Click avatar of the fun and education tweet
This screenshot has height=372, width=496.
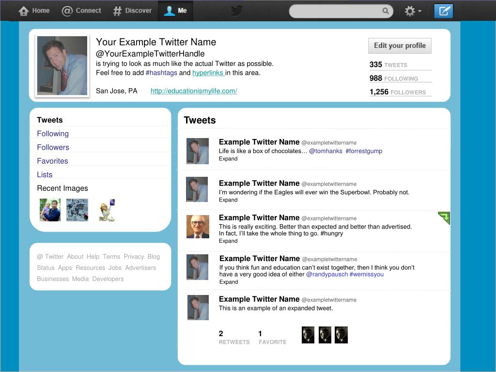coord(197,267)
